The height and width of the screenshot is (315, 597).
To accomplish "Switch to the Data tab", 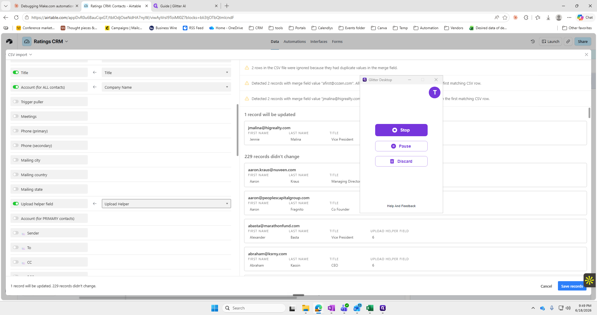I will pos(275,41).
